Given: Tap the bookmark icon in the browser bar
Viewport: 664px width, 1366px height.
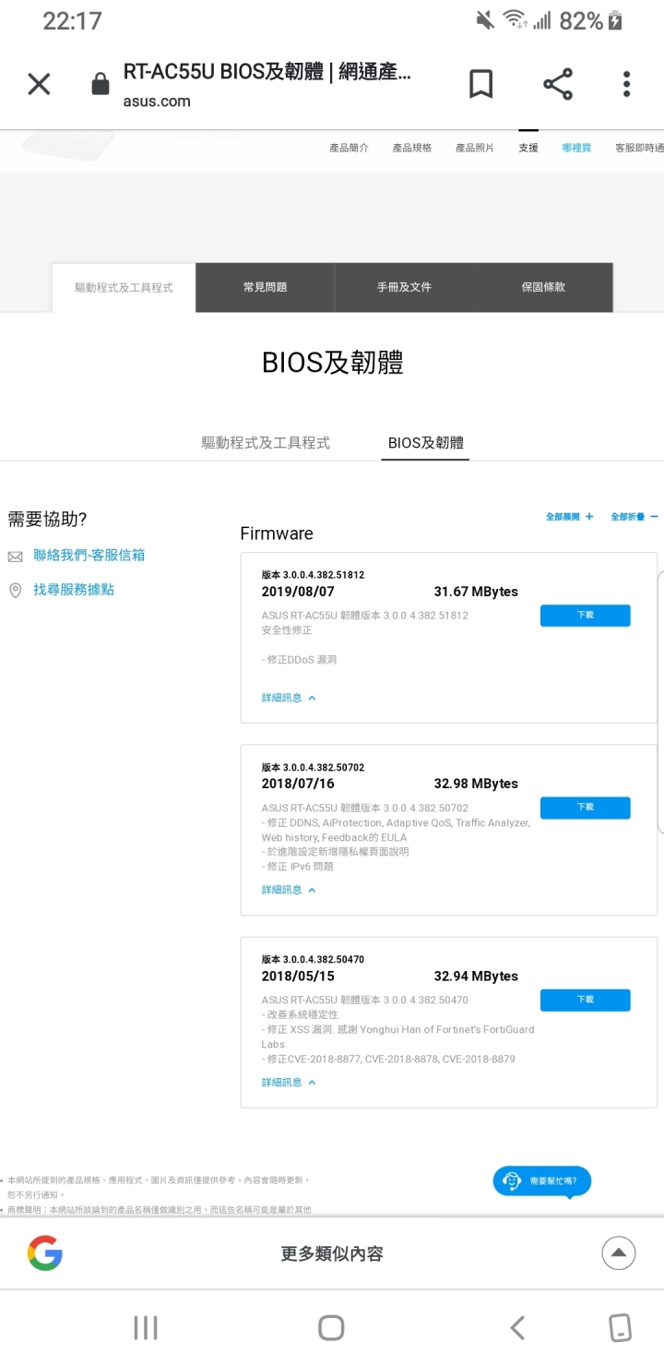Looking at the screenshot, I should (480, 84).
